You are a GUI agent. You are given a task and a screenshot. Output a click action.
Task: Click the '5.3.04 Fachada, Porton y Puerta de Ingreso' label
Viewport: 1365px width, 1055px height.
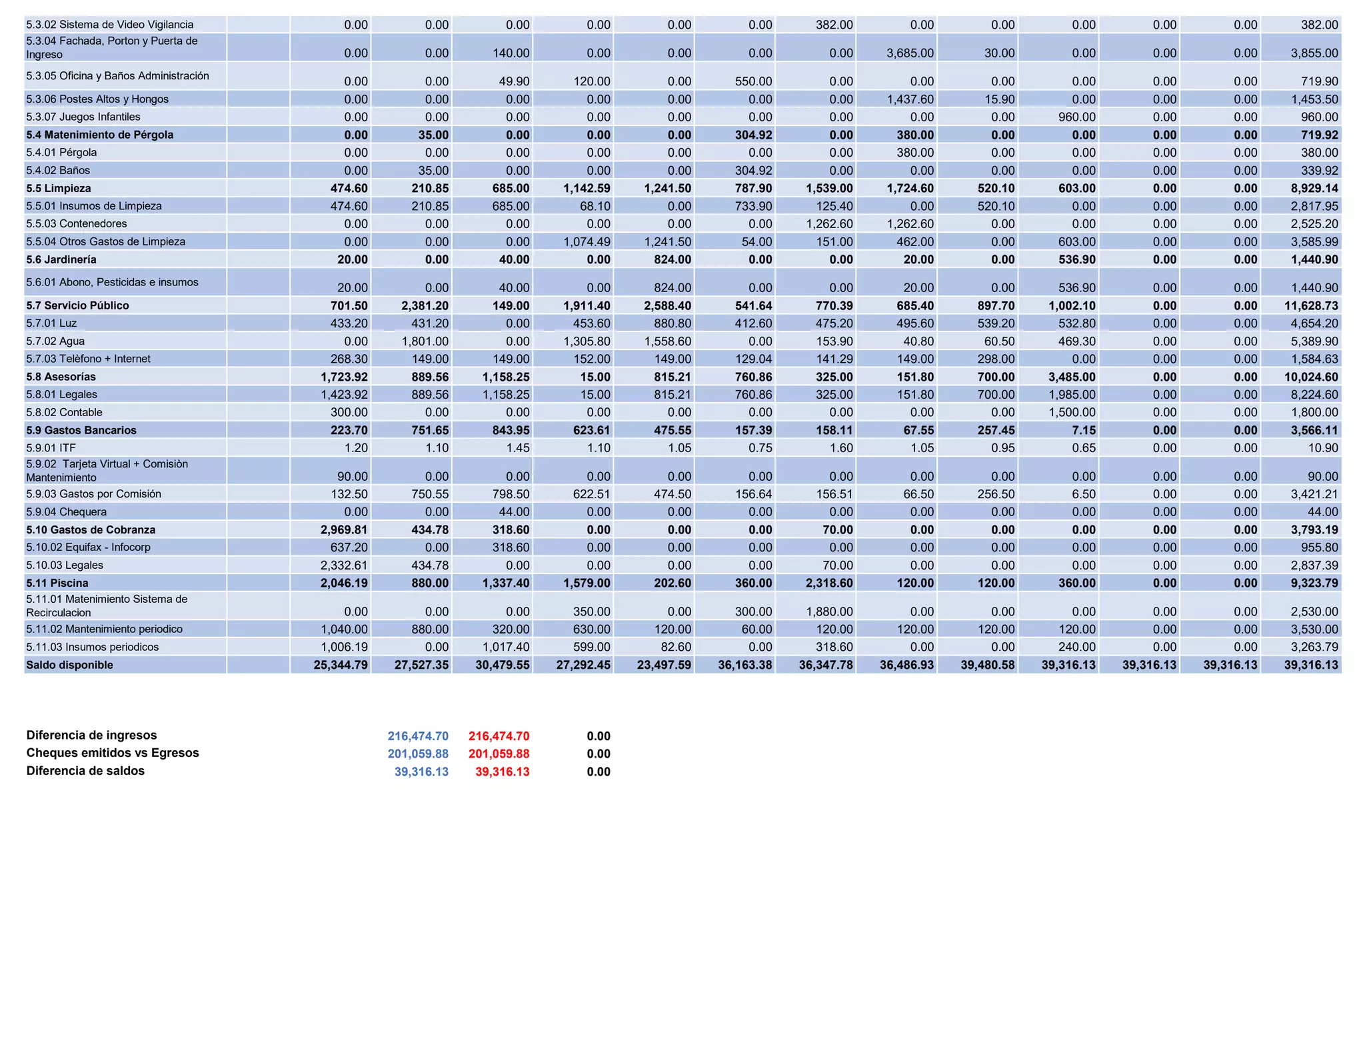[112, 47]
